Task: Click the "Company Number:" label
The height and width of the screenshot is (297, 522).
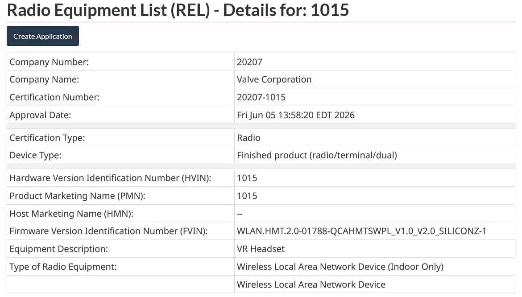Action: (49, 62)
